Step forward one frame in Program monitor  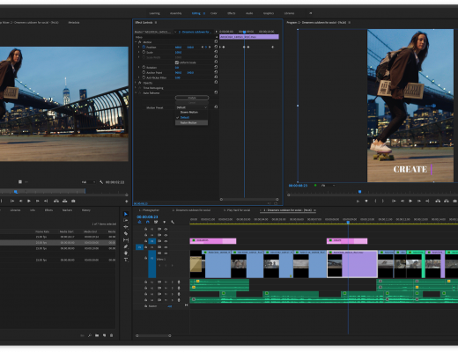(x=419, y=201)
